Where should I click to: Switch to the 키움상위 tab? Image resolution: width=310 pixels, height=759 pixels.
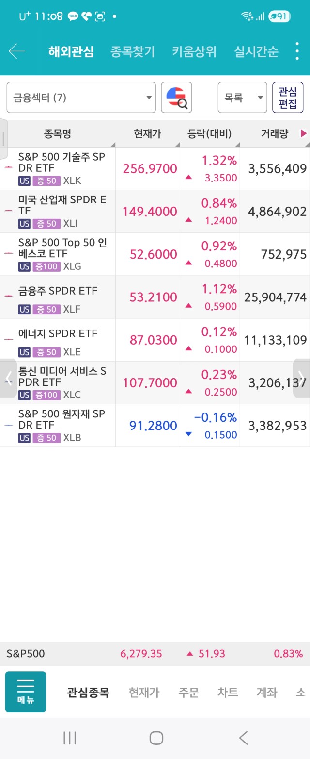(x=194, y=51)
